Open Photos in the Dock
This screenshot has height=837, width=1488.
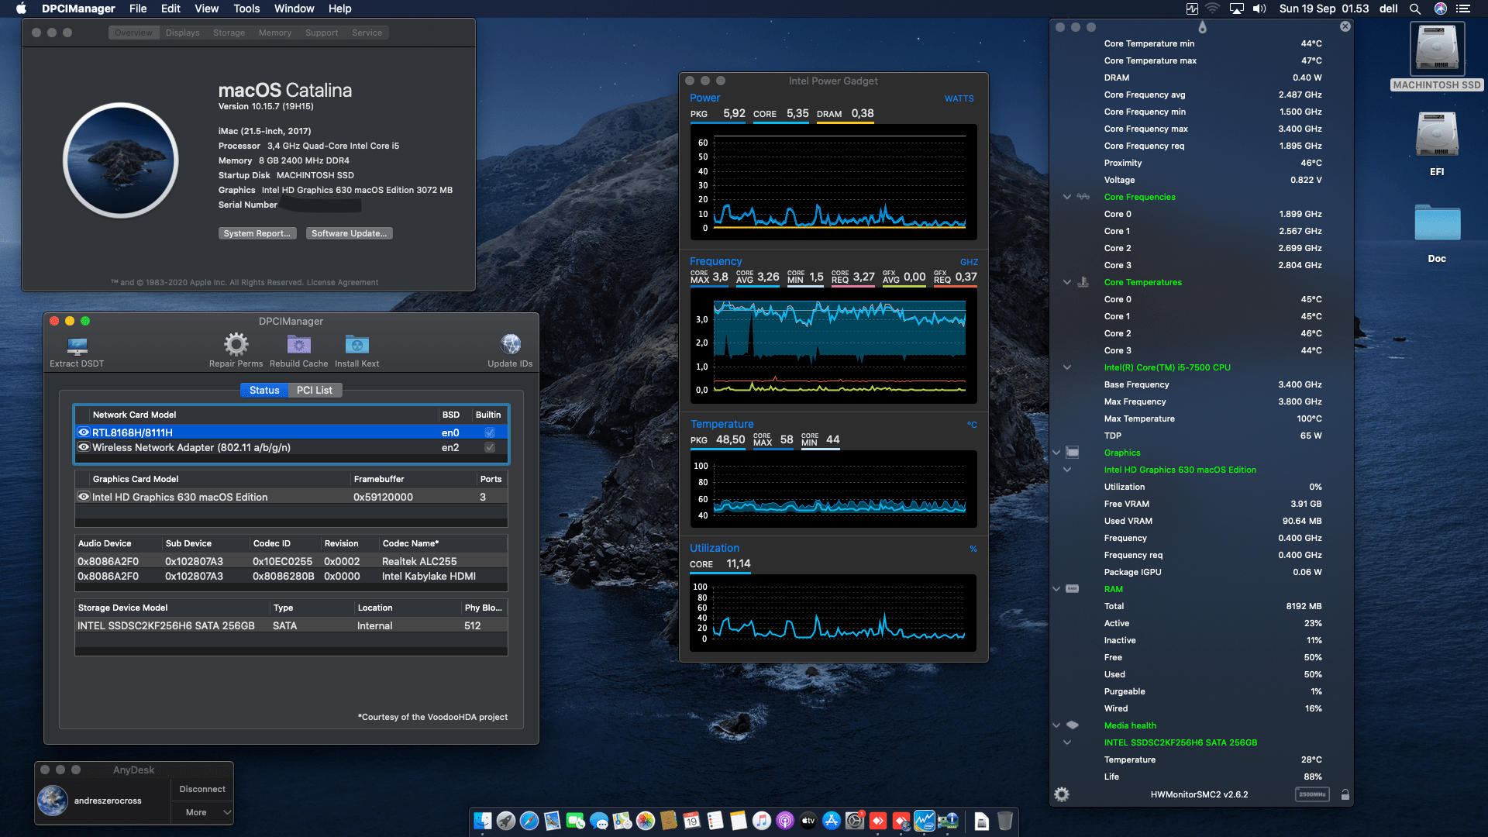click(x=646, y=821)
